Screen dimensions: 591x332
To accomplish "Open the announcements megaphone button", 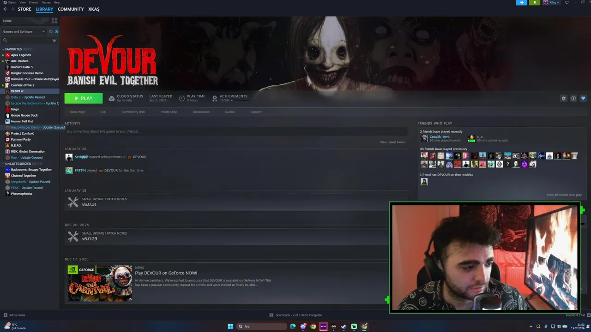I will pyautogui.click(x=521, y=2).
